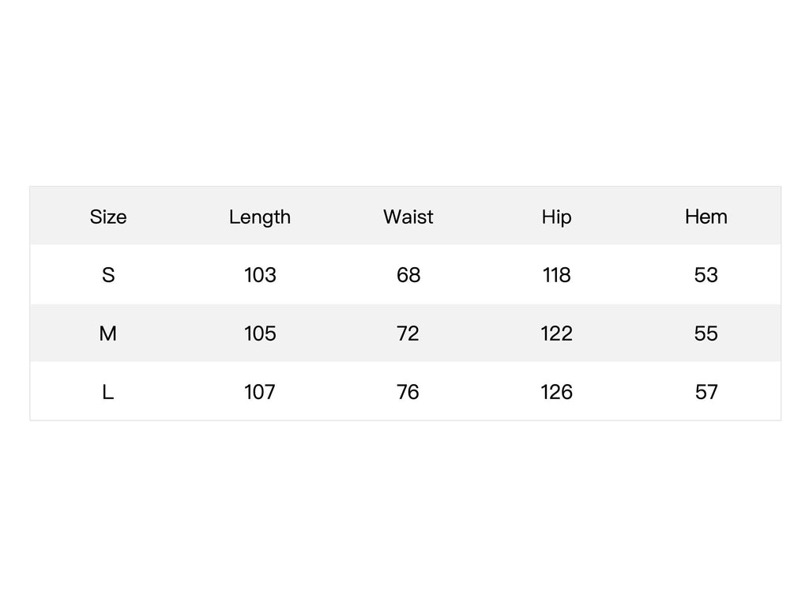
Task: Click hem value 57
Action: (706, 392)
